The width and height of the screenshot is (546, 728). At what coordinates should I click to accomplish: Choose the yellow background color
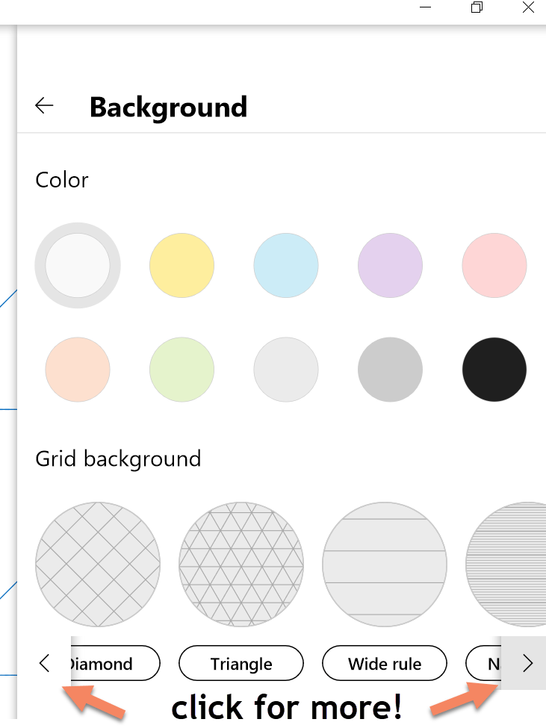[182, 265]
